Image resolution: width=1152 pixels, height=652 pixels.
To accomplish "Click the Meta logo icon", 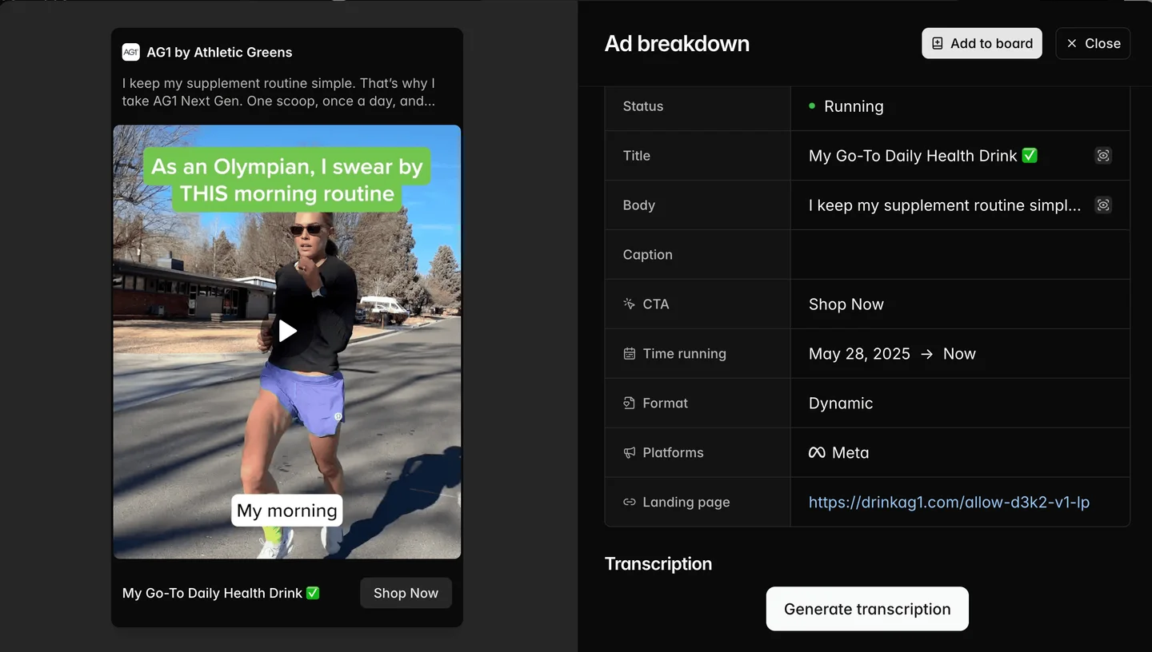I will pyautogui.click(x=817, y=452).
